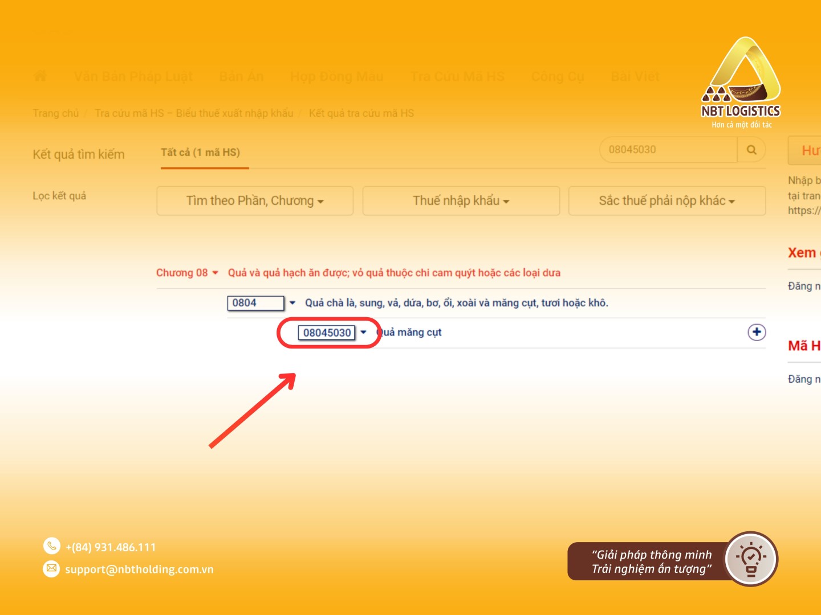The width and height of the screenshot is (821, 615).
Task: Click the phone icon beside the number
Action: tap(51, 546)
